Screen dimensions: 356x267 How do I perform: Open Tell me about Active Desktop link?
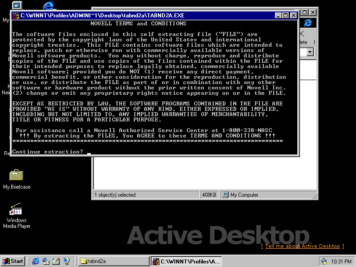(303, 246)
